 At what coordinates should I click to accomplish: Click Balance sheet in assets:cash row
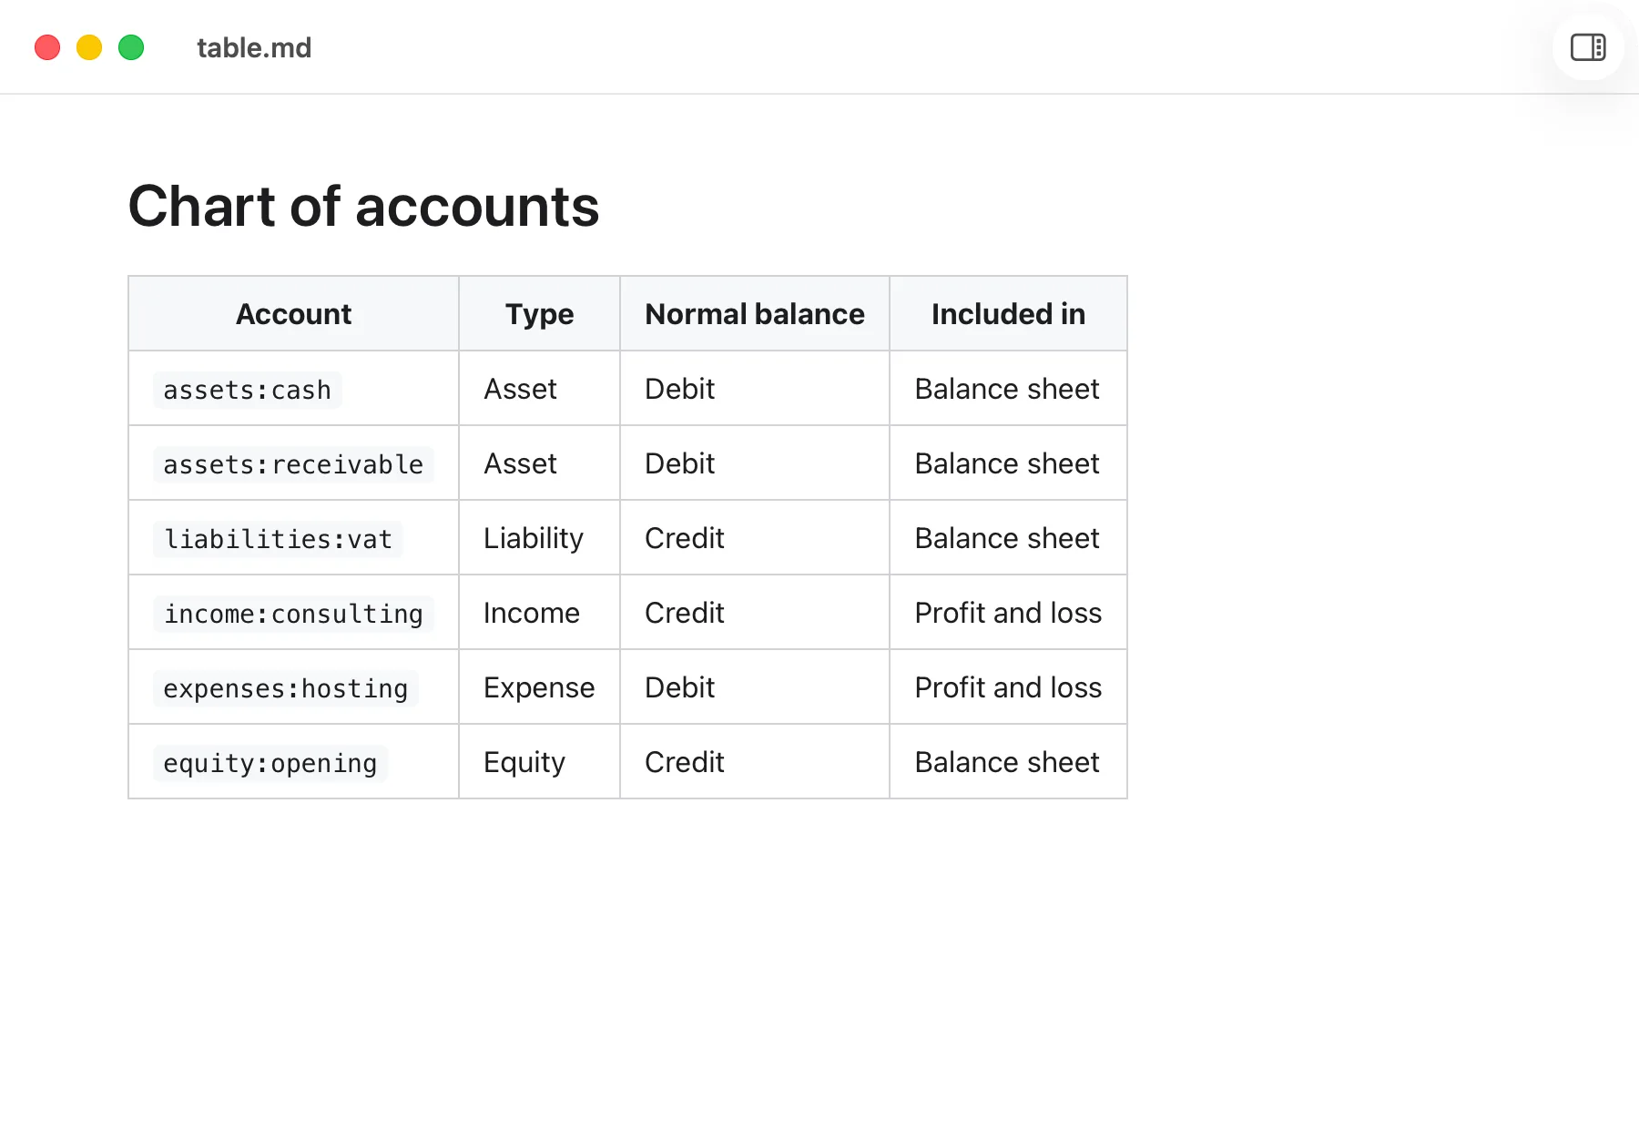(x=1007, y=389)
